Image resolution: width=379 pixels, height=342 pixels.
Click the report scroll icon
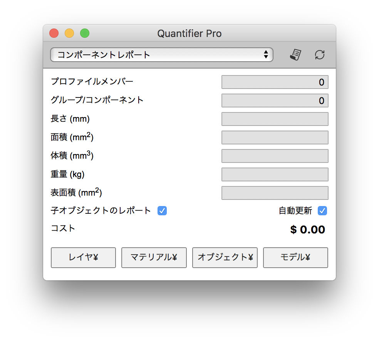click(295, 55)
